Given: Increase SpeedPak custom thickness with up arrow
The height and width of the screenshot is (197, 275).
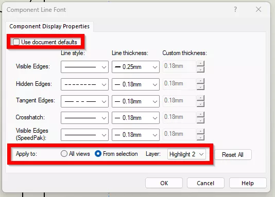Looking at the screenshot, I should pyautogui.click(x=200, y=131).
